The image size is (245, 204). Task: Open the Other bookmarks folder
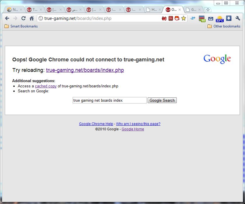click(x=224, y=26)
